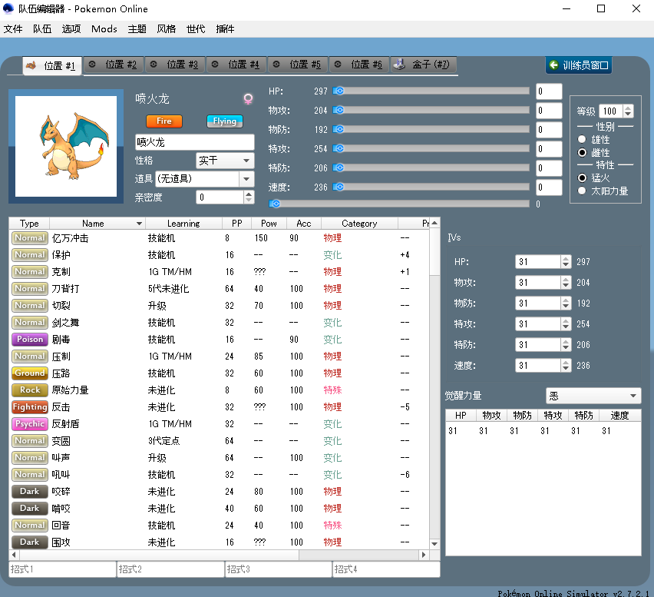Viewport: 654px width, 597px height.
Task: Select the 猛火 ability radio button
Action: click(582, 177)
